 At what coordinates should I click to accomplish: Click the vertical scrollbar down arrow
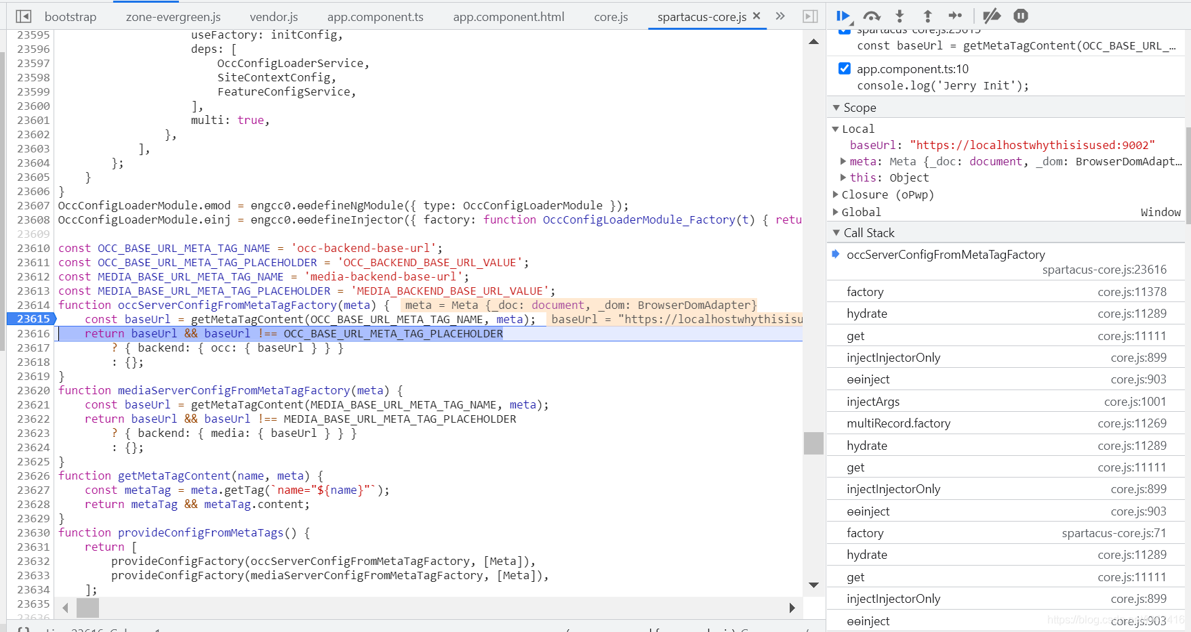[x=813, y=585]
